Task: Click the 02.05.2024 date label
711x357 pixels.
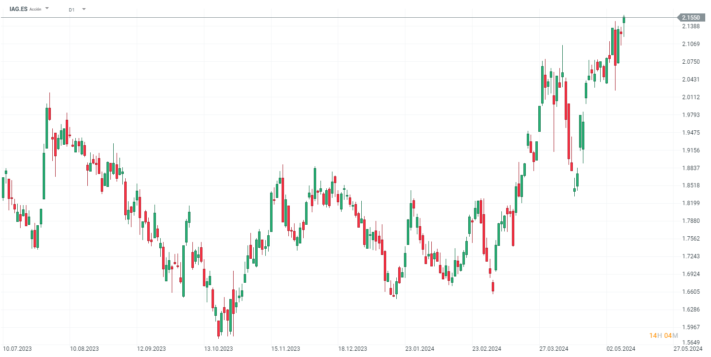Action: tap(621, 349)
